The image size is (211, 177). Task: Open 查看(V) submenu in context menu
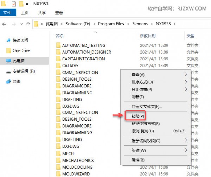click(155, 75)
